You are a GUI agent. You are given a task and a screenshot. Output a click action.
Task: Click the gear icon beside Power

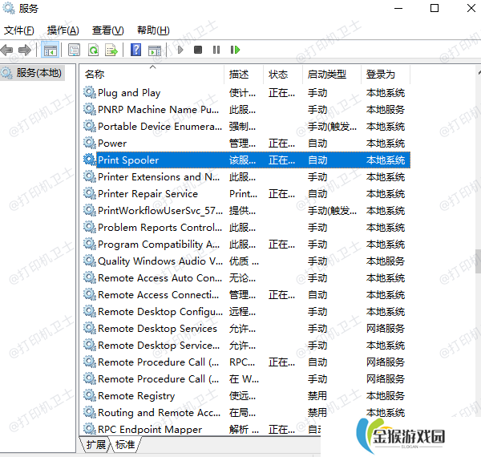(90, 143)
